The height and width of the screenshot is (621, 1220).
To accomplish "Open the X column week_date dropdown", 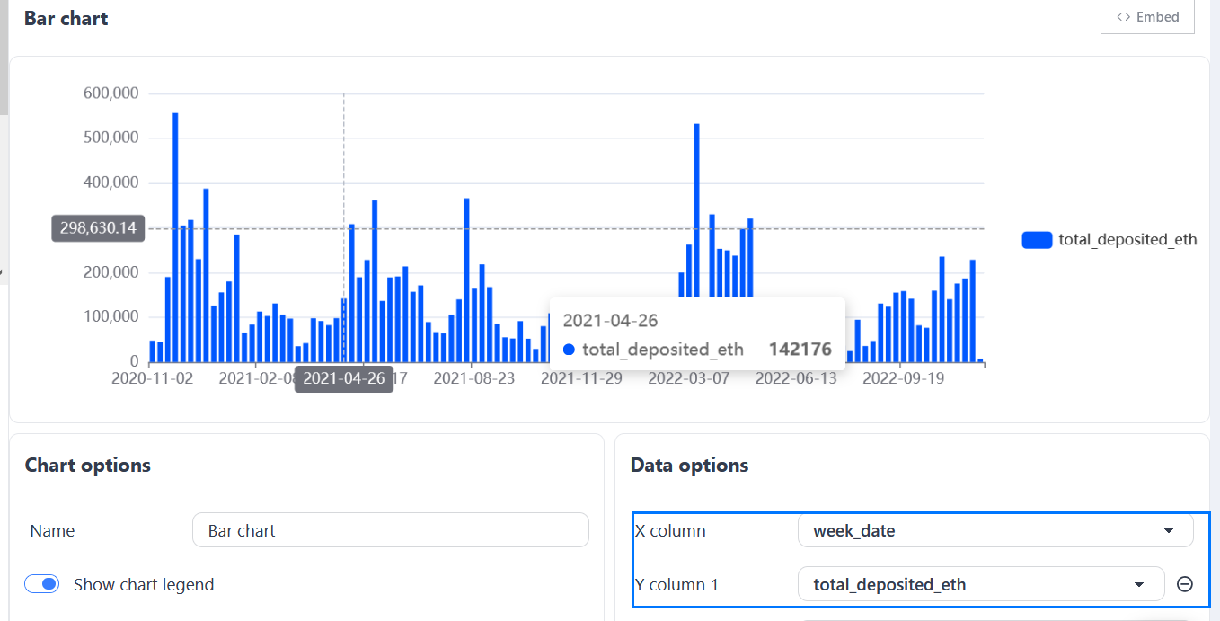I will tap(995, 530).
